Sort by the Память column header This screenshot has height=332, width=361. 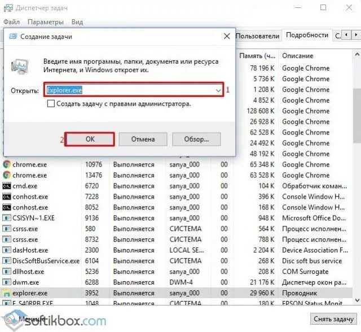(x=257, y=56)
